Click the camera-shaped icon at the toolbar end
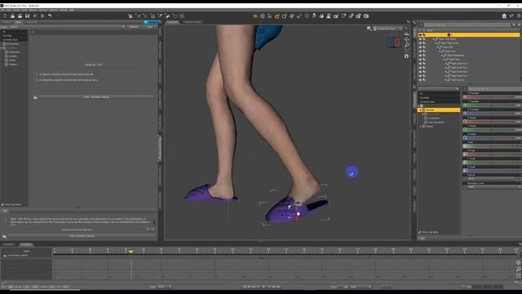The image size is (522, 294). click(366, 16)
